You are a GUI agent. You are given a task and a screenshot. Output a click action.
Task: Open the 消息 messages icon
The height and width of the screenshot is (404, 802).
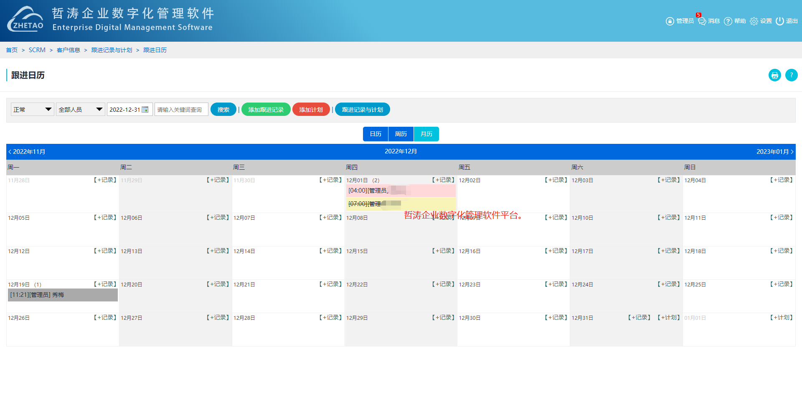point(702,21)
